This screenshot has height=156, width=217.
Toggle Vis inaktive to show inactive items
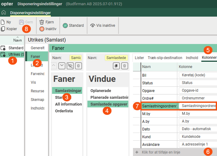pyautogui.click(x=103, y=26)
